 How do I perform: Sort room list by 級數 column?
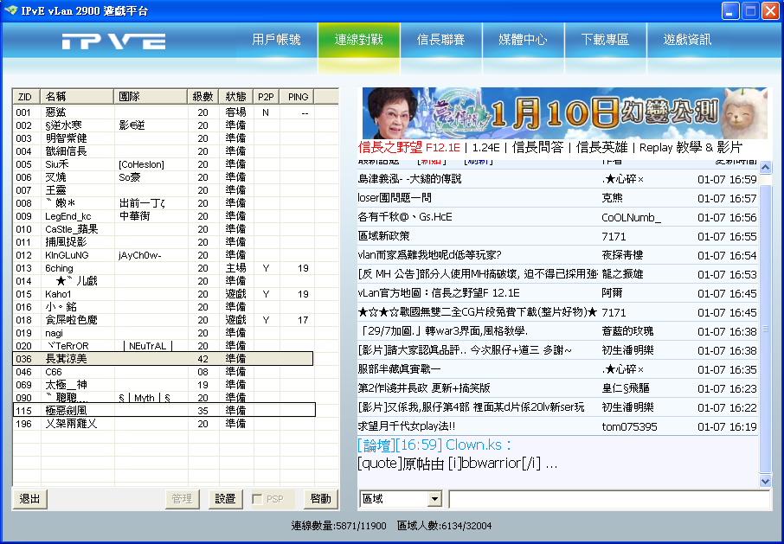pos(202,97)
